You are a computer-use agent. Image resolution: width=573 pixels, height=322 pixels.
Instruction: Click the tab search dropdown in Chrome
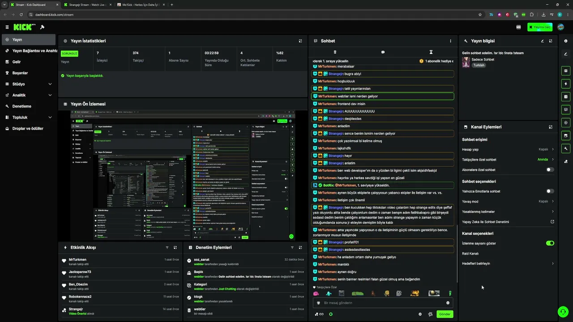(4, 4)
